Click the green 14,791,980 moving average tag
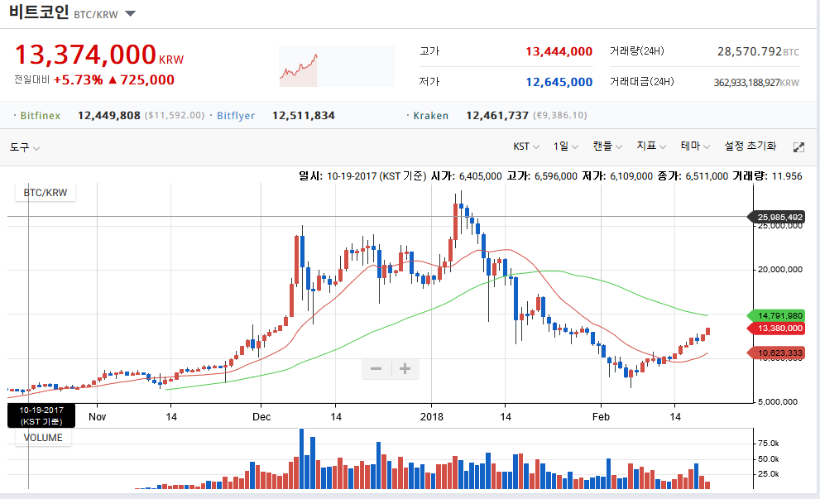The width and height of the screenshot is (820, 499). (778, 315)
